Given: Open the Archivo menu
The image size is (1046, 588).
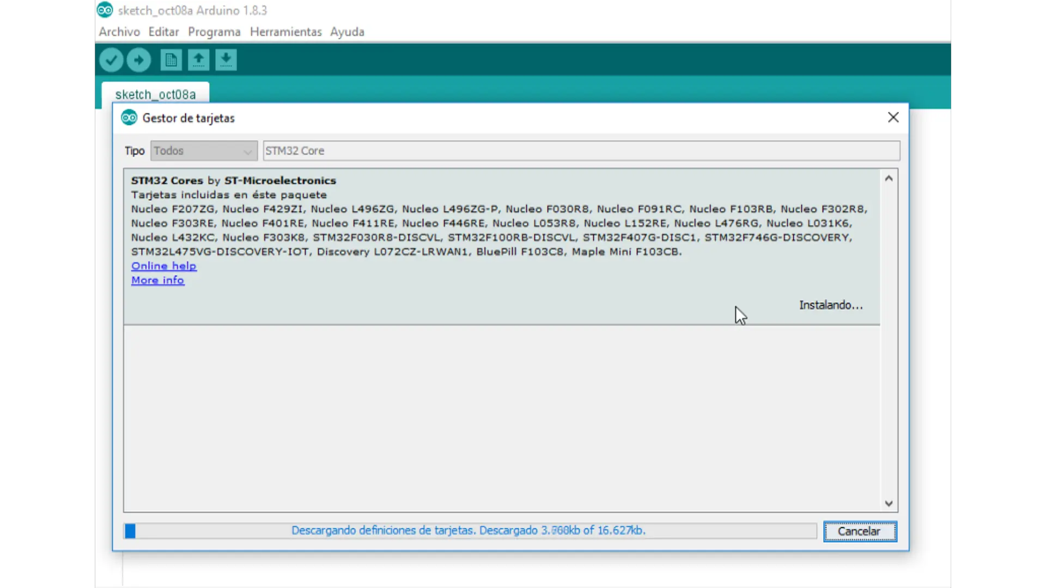Looking at the screenshot, I should tap(119, 32).
